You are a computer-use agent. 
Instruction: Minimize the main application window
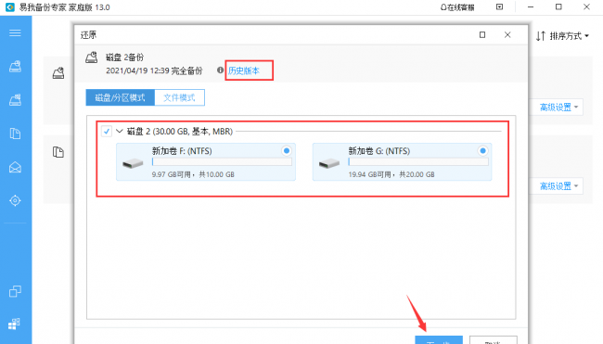(x=531, y=7)
